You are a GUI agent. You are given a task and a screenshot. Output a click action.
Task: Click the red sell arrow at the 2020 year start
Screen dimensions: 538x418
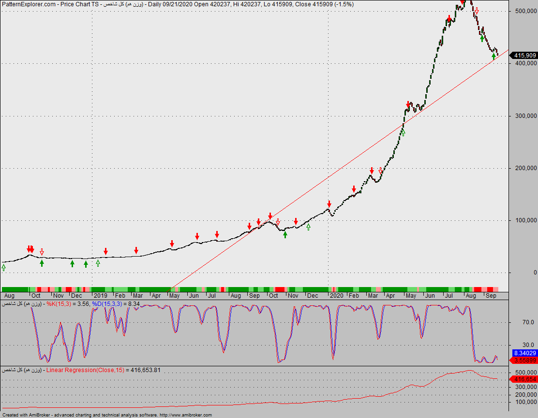pos(329,204)
